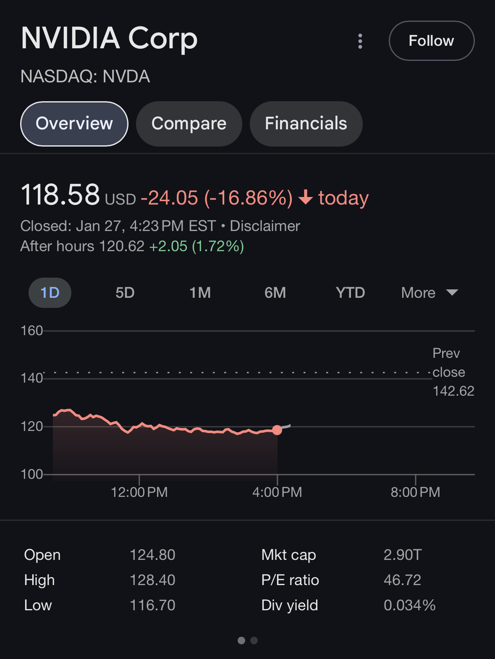Go to the second stats page dot
The height and width of the screenshot is (659, 495).
(x=254, y=641)
